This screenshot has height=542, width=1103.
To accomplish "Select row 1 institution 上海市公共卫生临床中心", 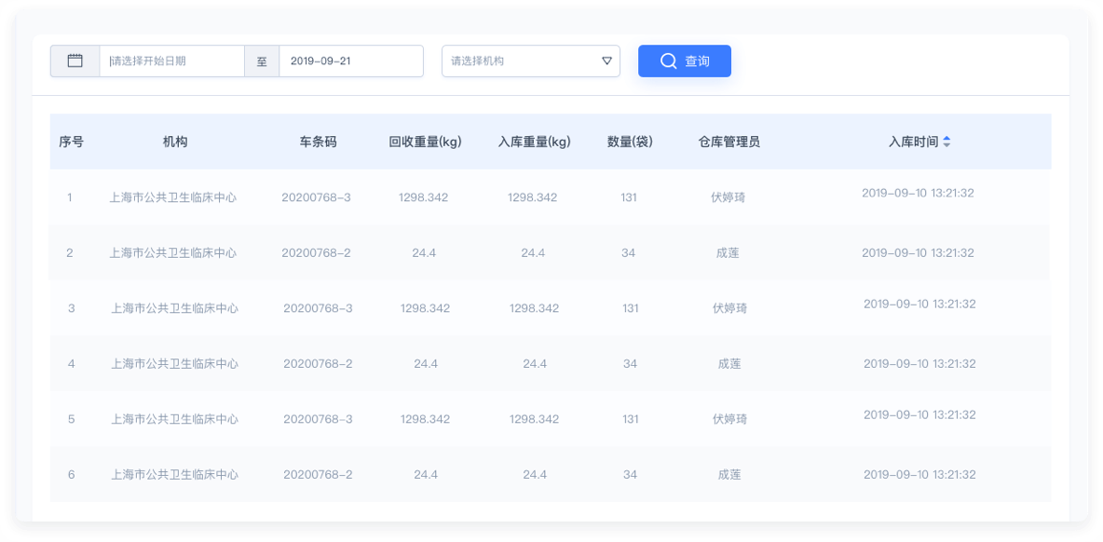I will point(173,197).
